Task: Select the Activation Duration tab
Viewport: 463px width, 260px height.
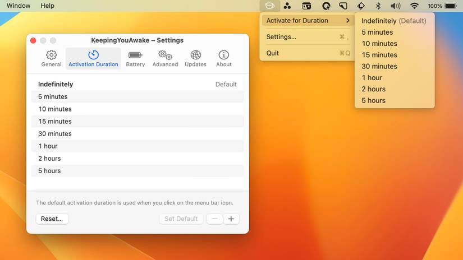Action: coord(93,58)
